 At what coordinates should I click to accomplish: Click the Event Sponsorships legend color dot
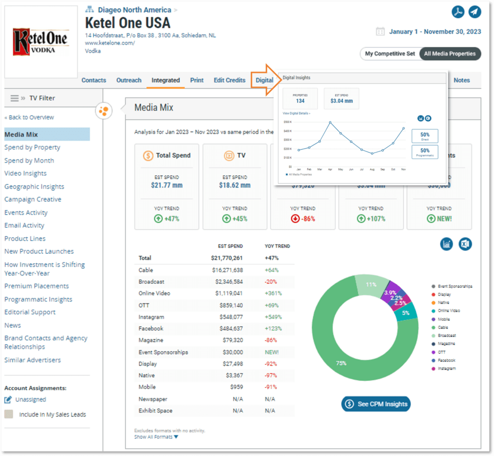click(434, 286)
